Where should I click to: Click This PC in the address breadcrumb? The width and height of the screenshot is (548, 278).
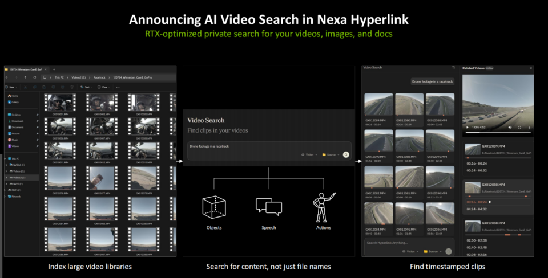(x=59, y=77)
